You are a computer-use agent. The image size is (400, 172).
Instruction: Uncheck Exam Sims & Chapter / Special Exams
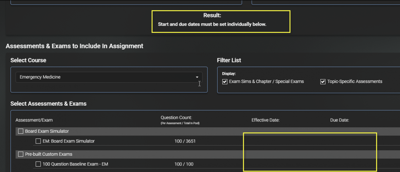point(225,82)
